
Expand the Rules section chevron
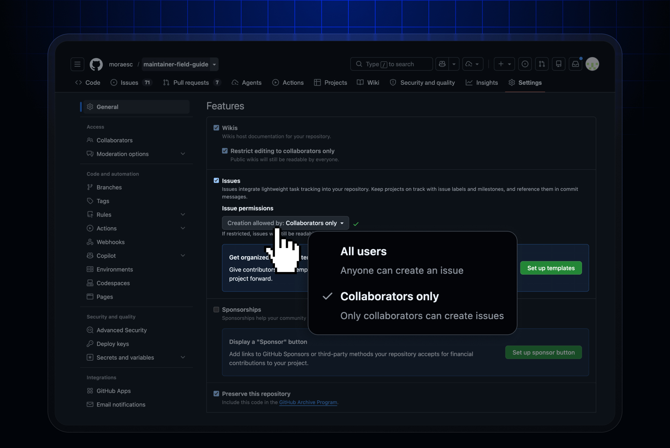coord(183,215)
